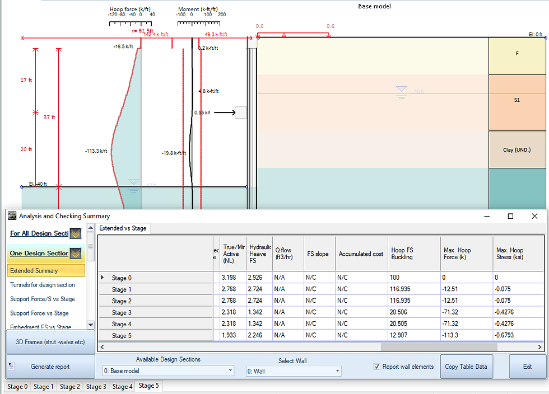
Task: Click the Exit button
Action: [527, 367]
